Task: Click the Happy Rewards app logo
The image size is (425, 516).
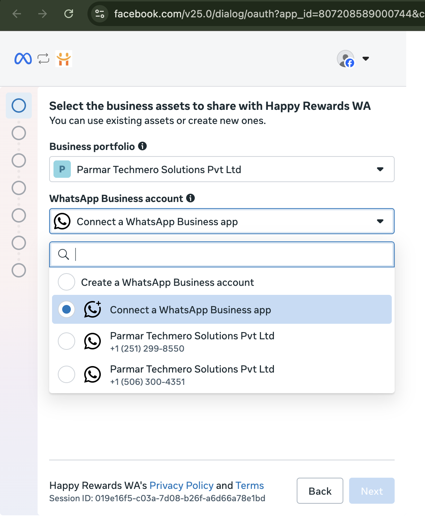Action: pyautogui.click(x=64, y=59)
